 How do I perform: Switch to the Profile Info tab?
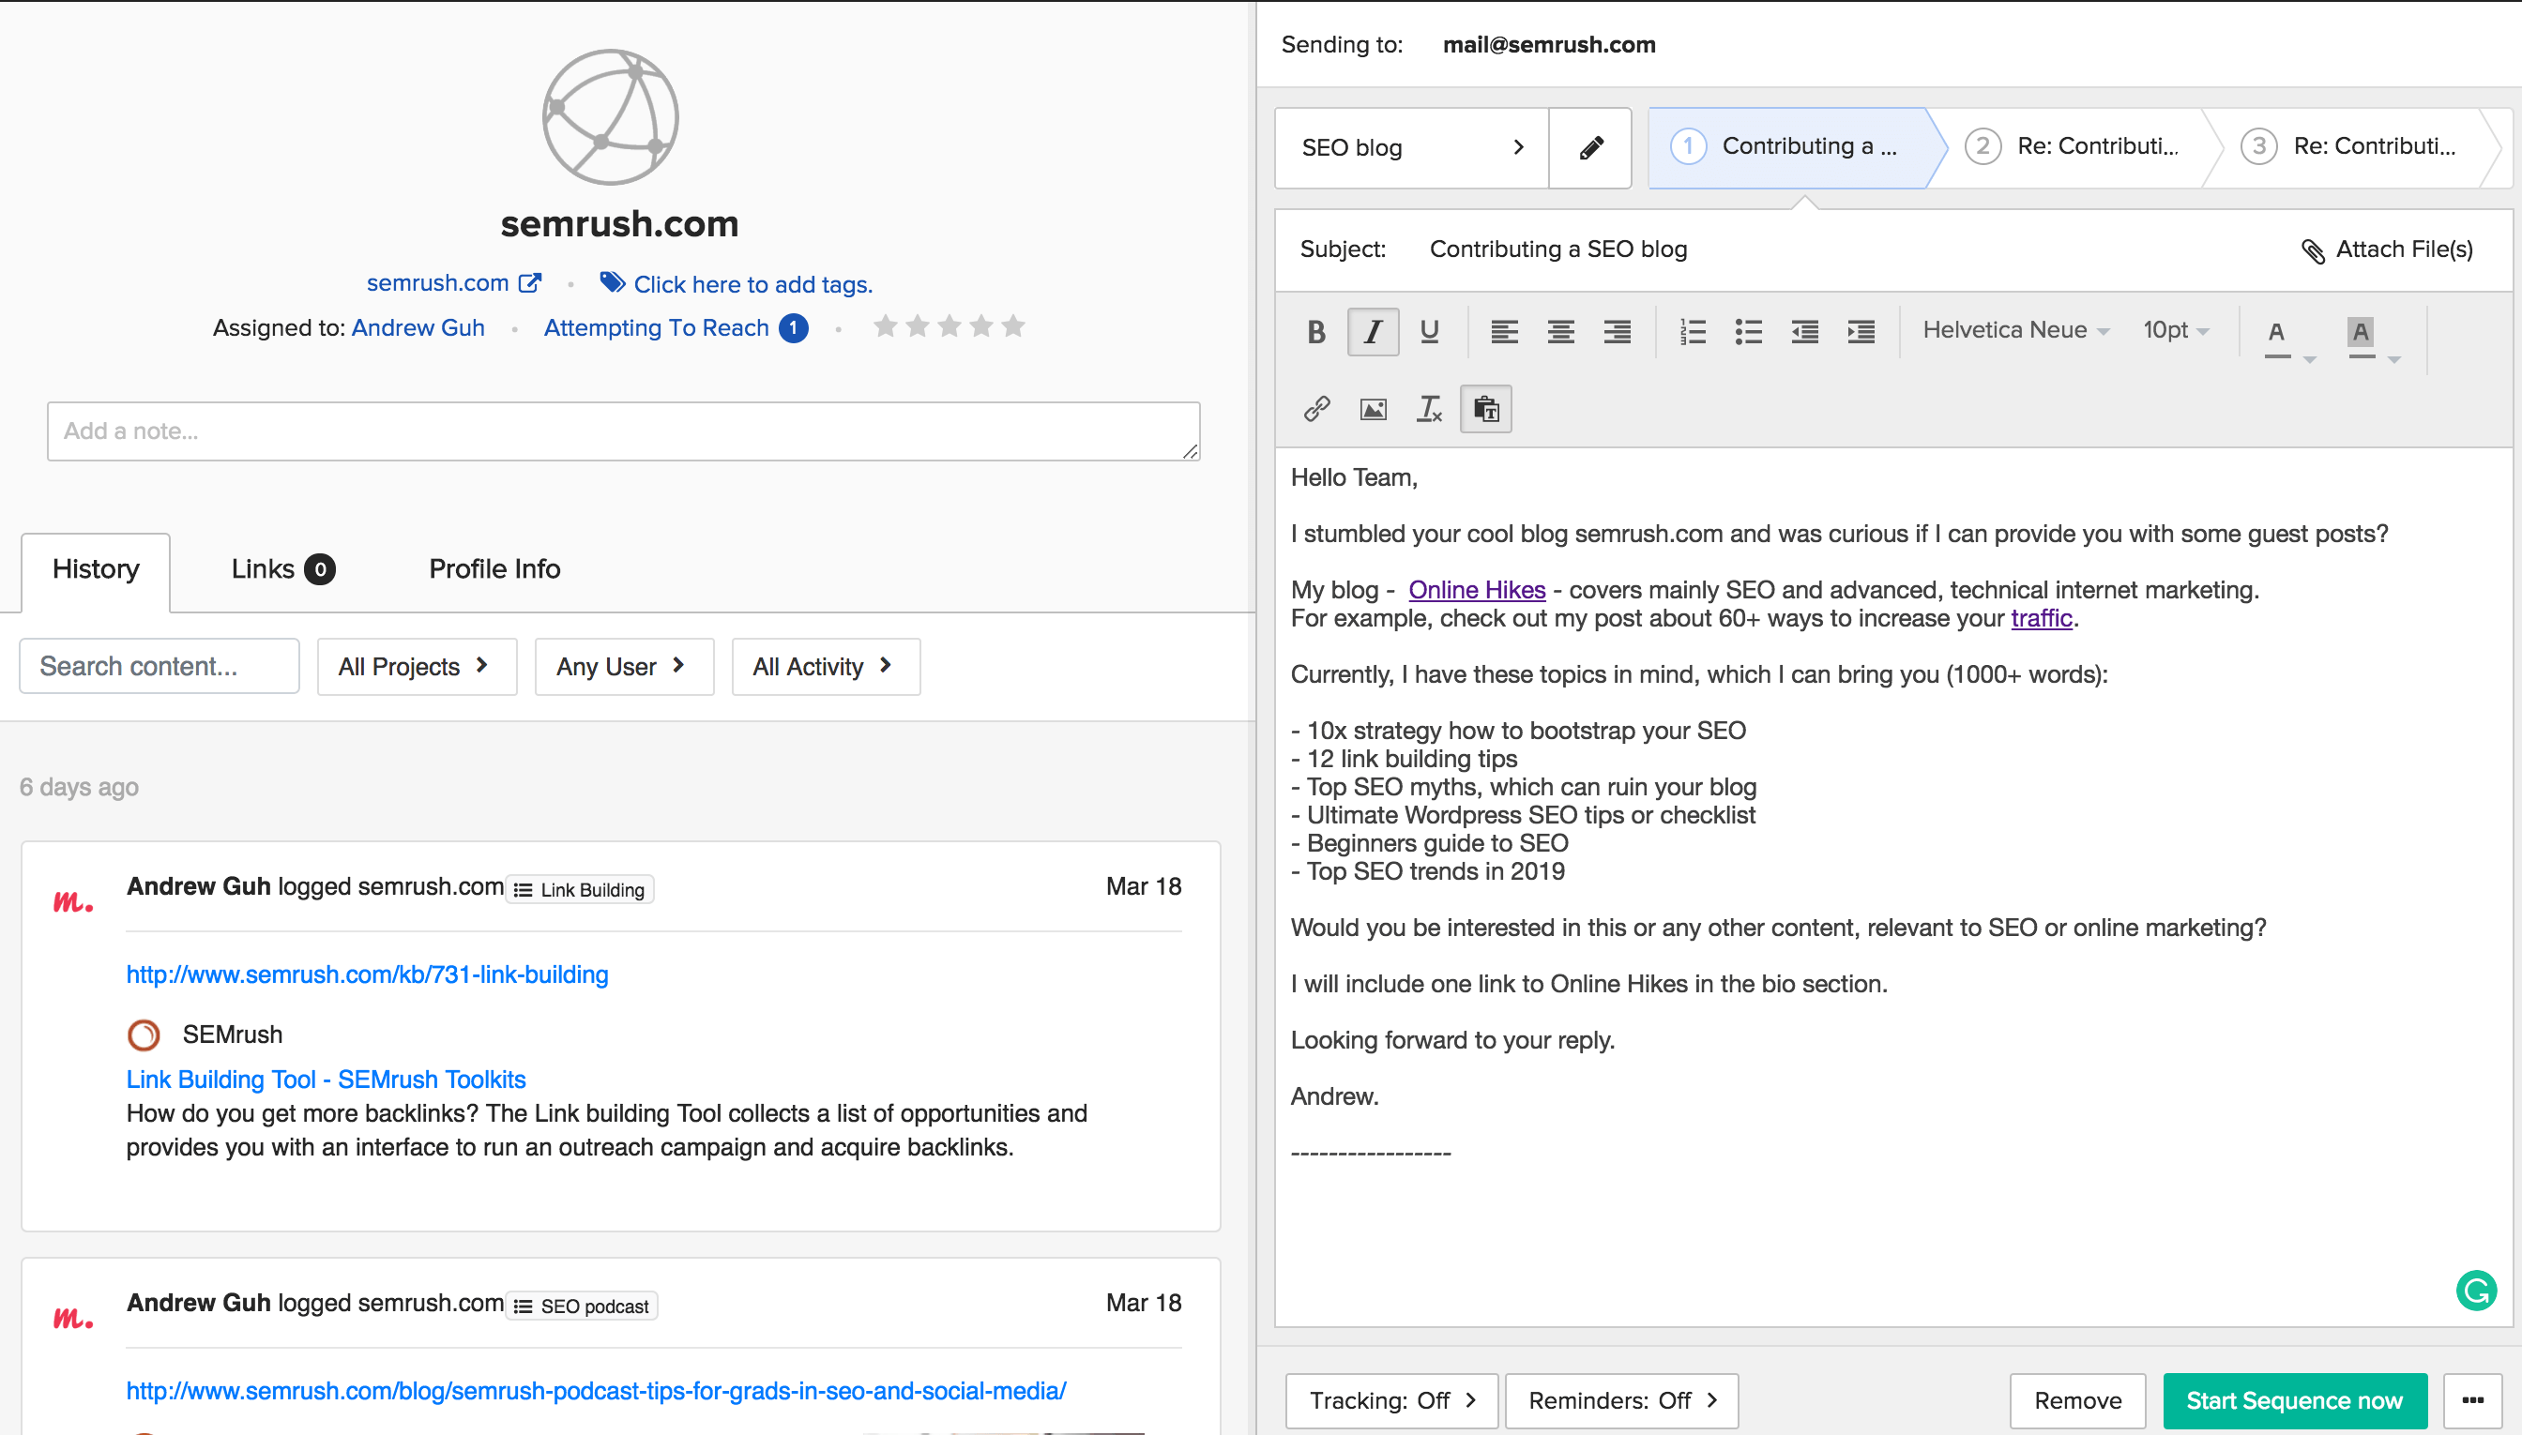pyautogui.click(x=494, y=568)
